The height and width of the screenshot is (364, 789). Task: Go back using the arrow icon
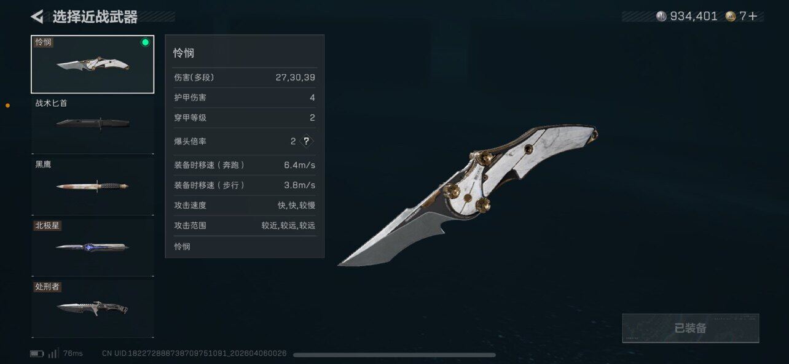click(37, 17)
